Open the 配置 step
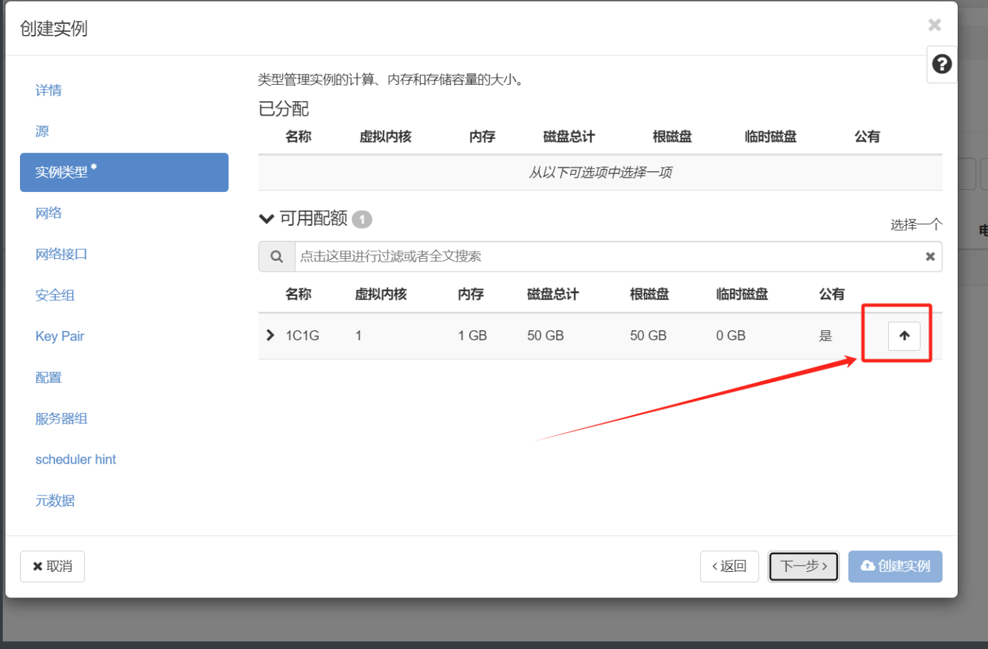The image size is (988, 649). click(x=49, y=378)
